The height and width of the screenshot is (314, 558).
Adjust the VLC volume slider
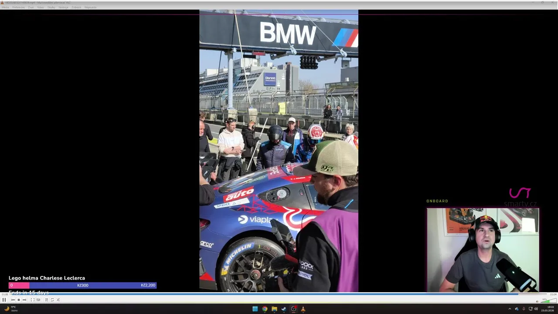coord(548,300)
